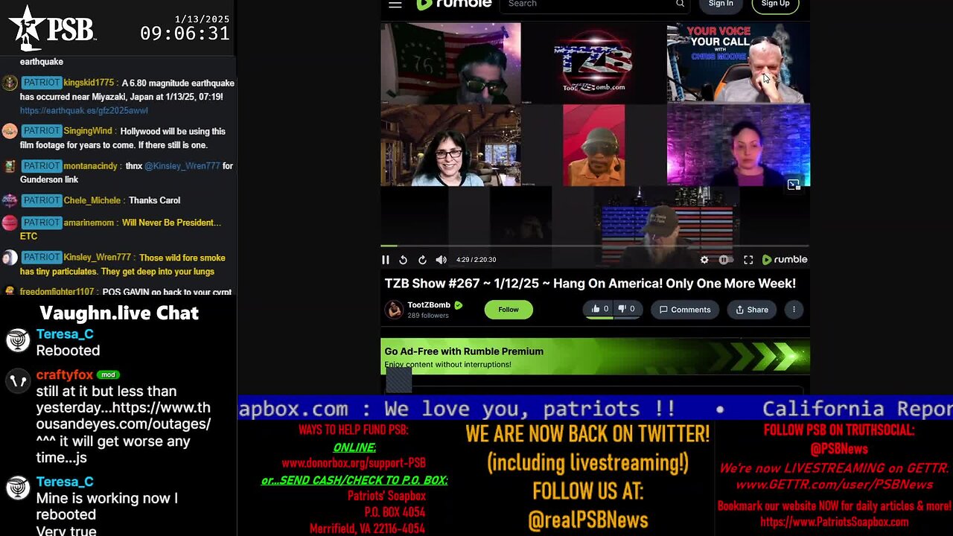Click the https://www.PatriotsSoapbox.com address

click(x=834, y=522)
